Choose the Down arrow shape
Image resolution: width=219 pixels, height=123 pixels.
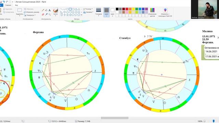[x=62, y=15]
